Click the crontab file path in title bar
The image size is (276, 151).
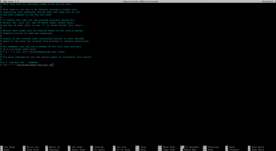click(x=137, y=2)
